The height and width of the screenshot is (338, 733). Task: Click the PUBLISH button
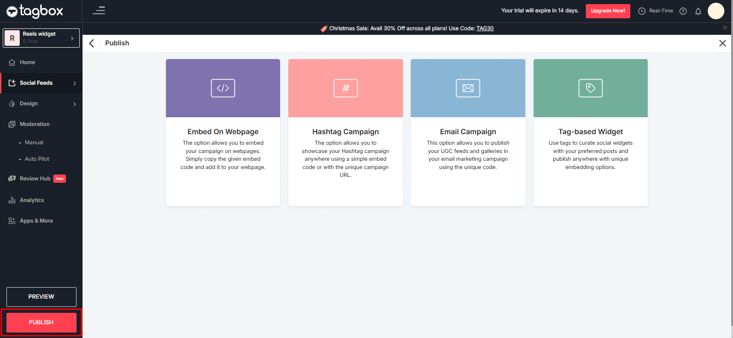click(x=41, y=322)
